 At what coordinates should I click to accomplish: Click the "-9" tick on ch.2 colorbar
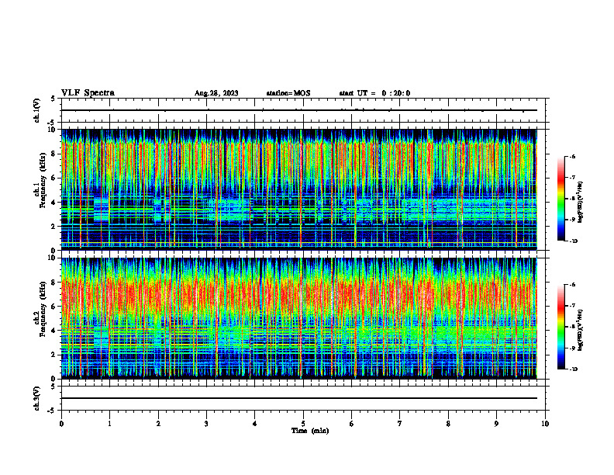click(572, 348)
